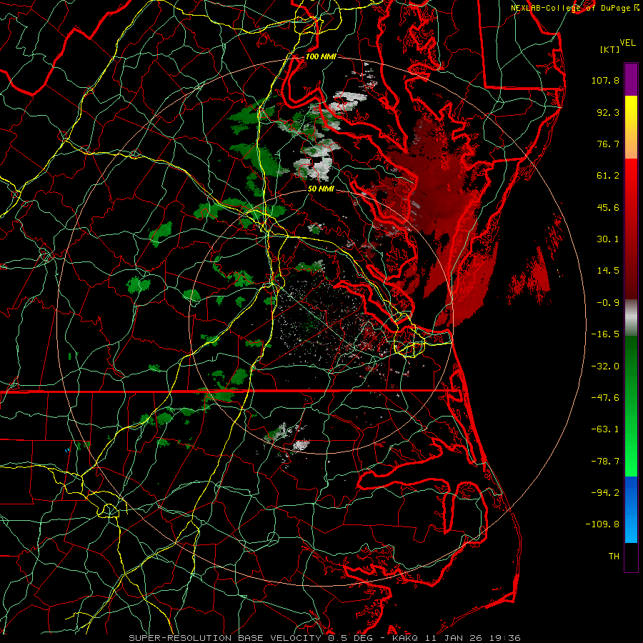Click the 50 NMI range ring label
643x643 pixels.
(321, 189)
